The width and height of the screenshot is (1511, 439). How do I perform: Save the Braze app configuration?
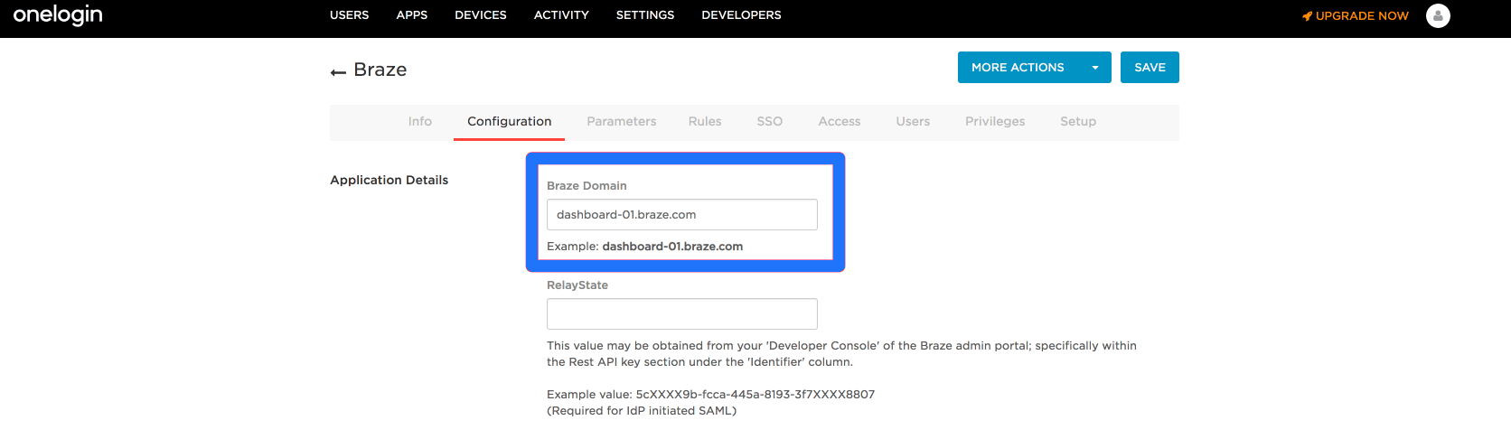click(1150, 68)
